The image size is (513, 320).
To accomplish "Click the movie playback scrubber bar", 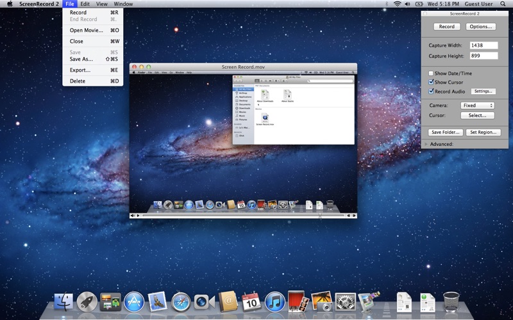I will tap(244, 216).
